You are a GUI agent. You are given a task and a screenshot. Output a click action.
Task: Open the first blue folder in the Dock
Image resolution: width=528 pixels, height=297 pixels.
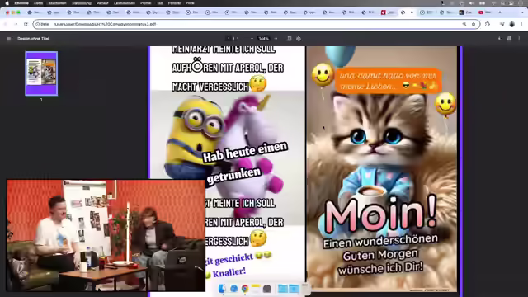point(282,289)
